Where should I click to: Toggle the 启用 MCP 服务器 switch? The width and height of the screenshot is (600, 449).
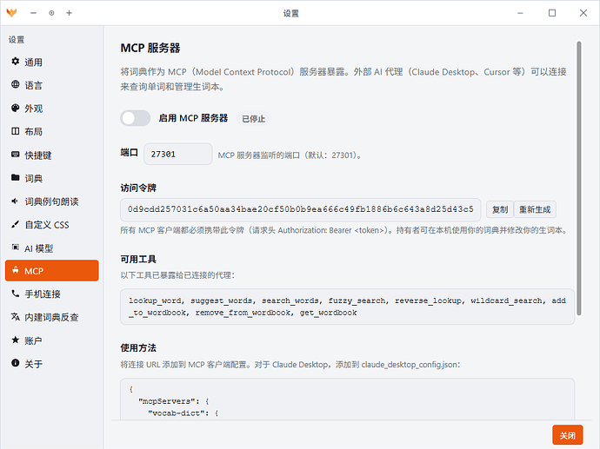135,118
